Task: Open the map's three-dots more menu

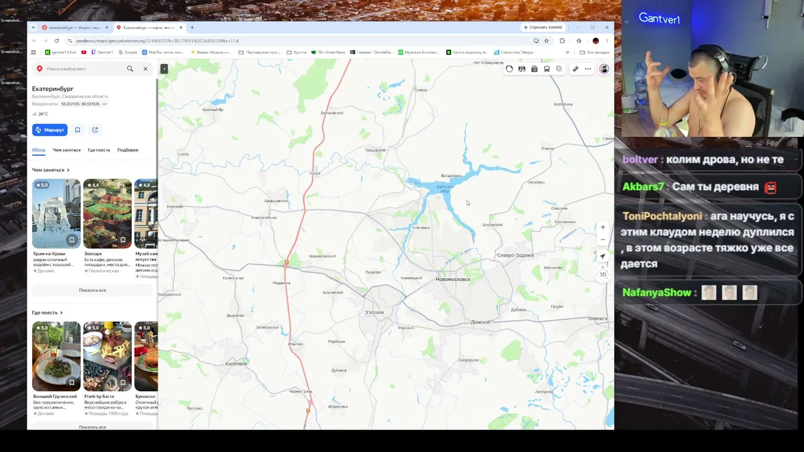Action: 588,69
